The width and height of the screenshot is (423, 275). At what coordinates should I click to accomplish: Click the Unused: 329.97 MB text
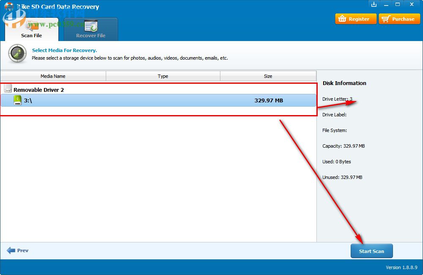(x=342, y=177)
